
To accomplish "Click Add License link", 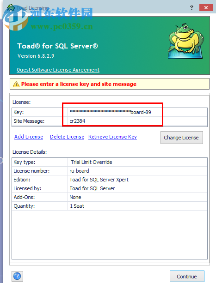I will [29, 137].
